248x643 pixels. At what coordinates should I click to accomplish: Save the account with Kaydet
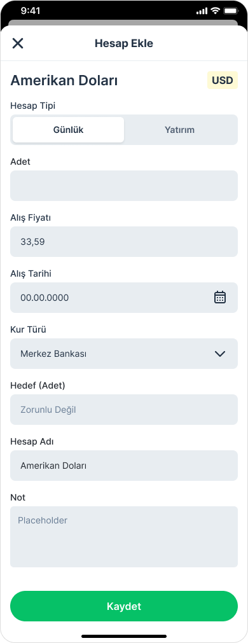point(124,606)
